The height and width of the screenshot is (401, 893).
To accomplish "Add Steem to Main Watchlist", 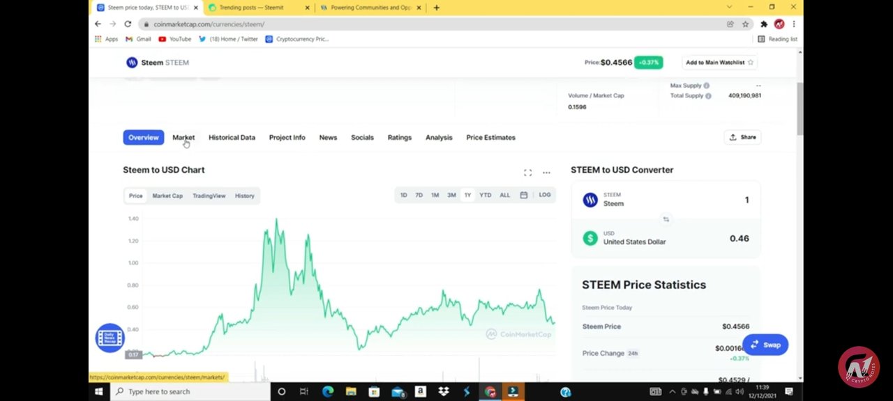I will pos(720,63).
